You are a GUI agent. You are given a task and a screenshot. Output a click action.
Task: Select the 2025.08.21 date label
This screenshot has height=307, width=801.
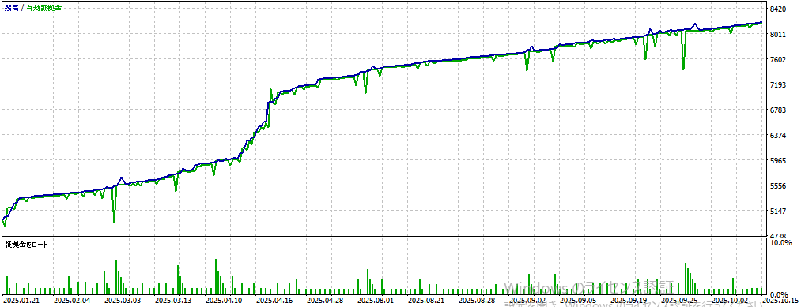[427, 301]
